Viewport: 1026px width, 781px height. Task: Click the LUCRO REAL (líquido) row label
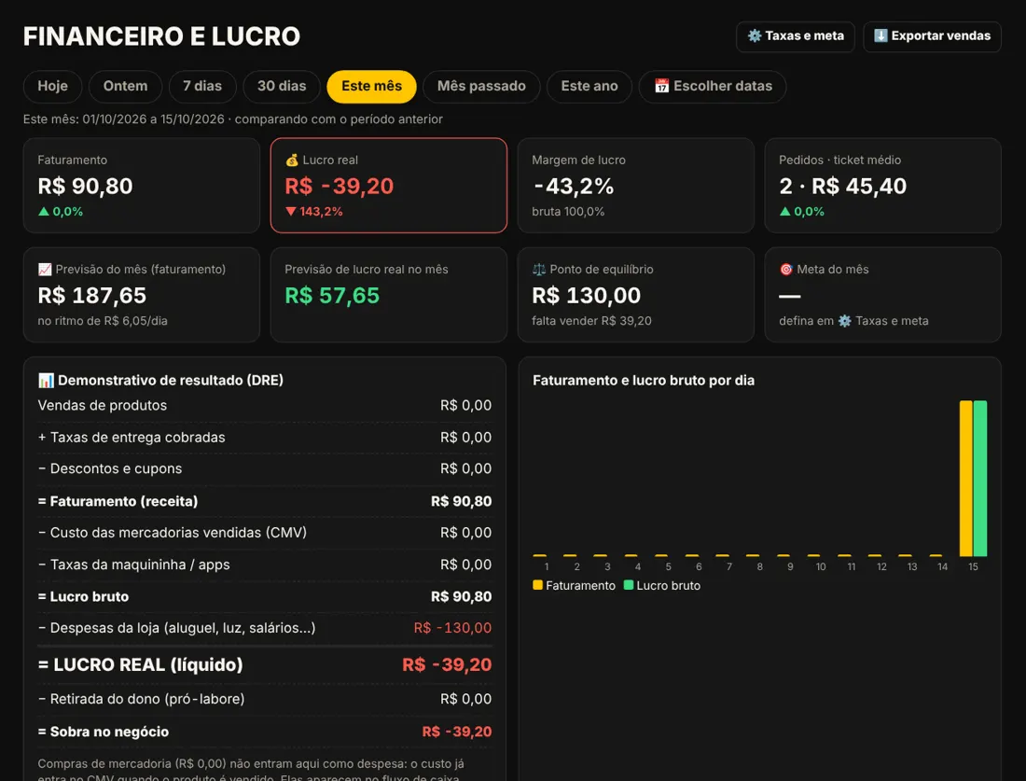point(141,665)
